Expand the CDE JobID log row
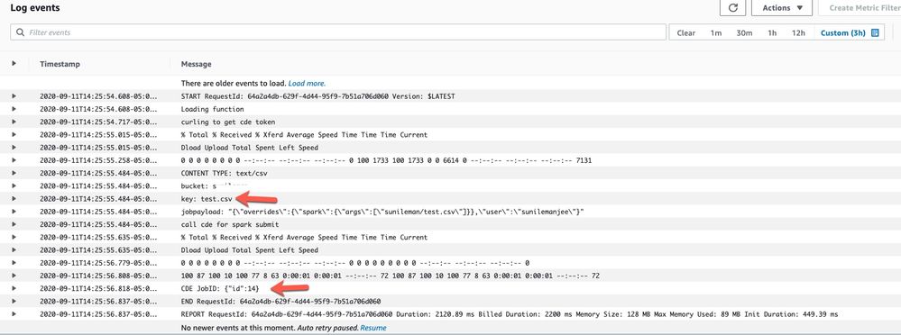 pyautogui.click(x=14, y=288)
